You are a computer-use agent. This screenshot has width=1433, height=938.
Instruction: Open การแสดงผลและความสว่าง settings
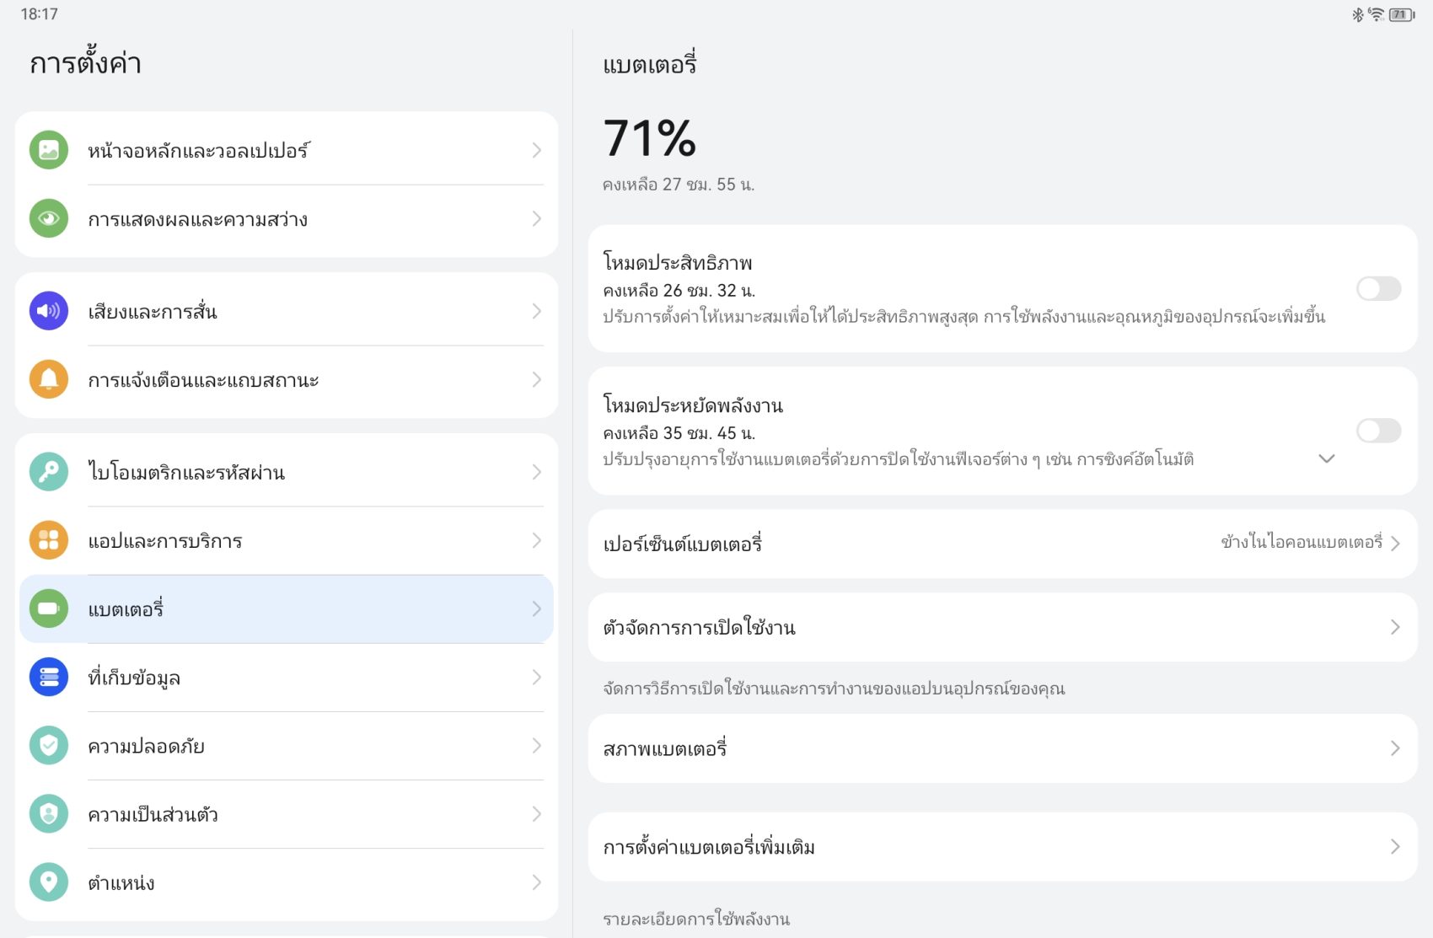[287, 219]
